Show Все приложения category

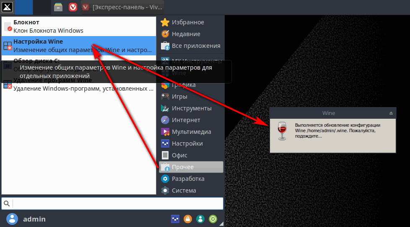pos(195,46)
